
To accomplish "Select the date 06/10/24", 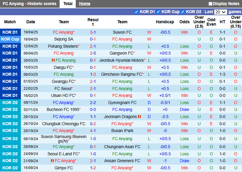I will 31,139.
